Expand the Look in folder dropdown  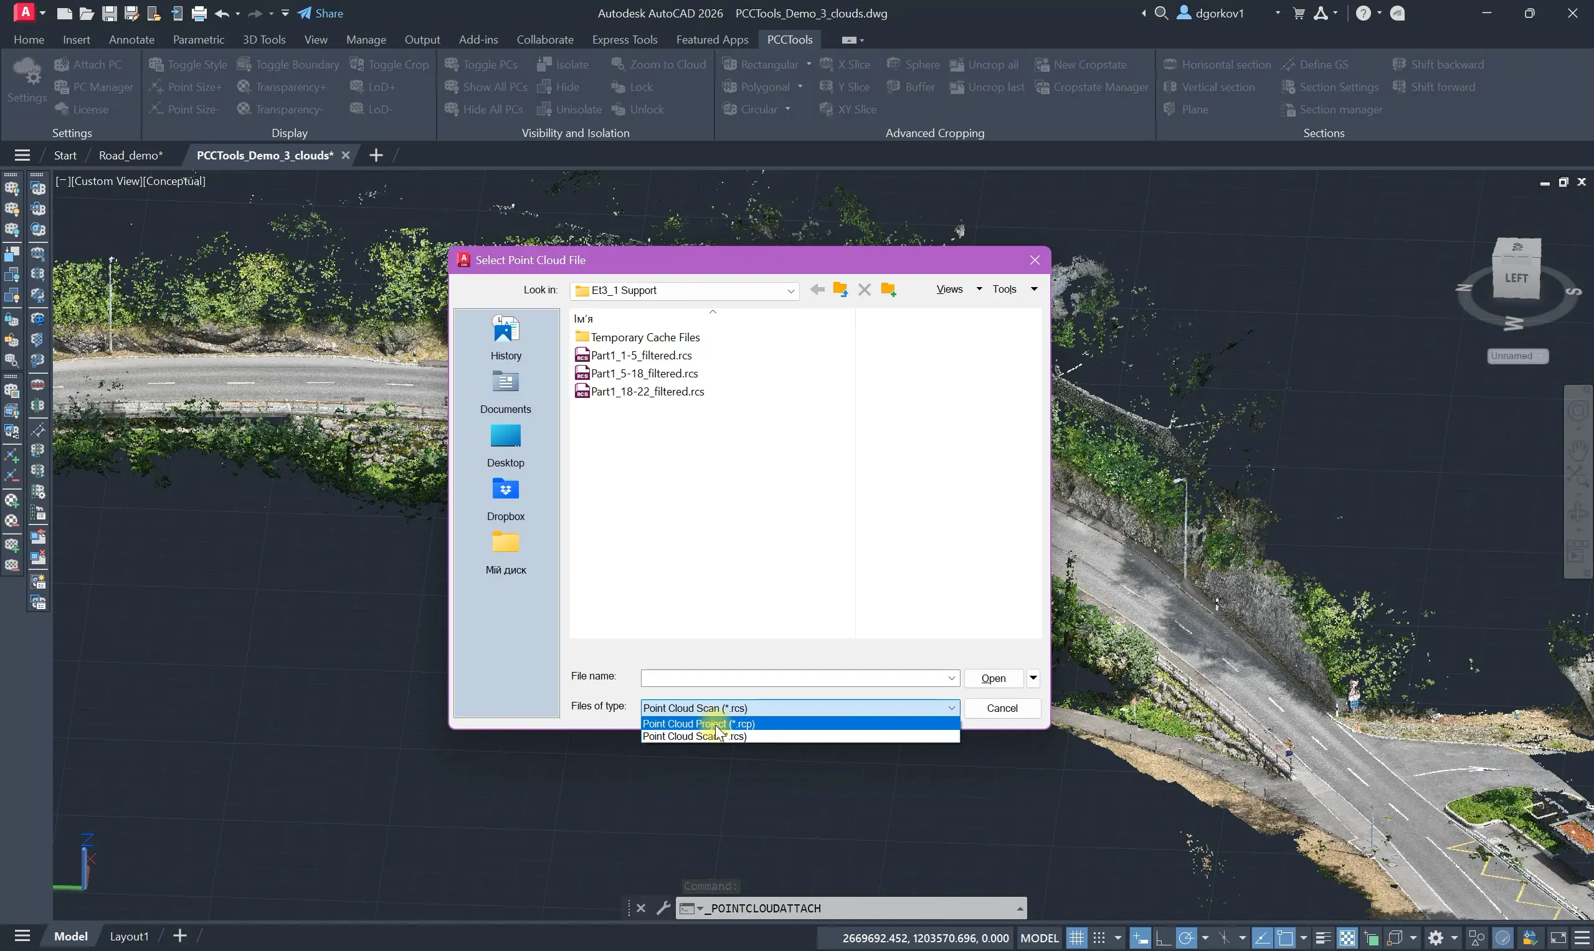click(x=791, y=291)
